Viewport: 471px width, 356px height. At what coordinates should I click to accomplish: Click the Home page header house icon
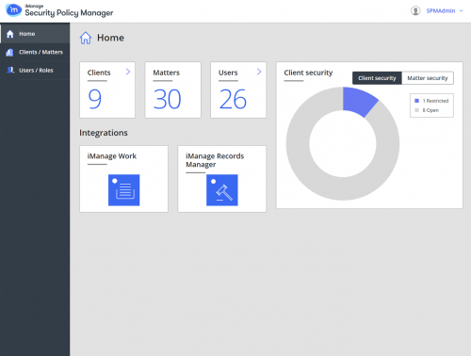(86, 38)
